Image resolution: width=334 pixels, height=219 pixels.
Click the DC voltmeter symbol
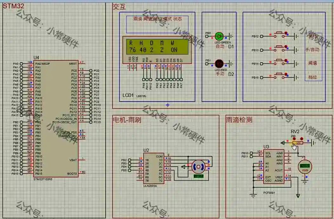pos(305,167)
